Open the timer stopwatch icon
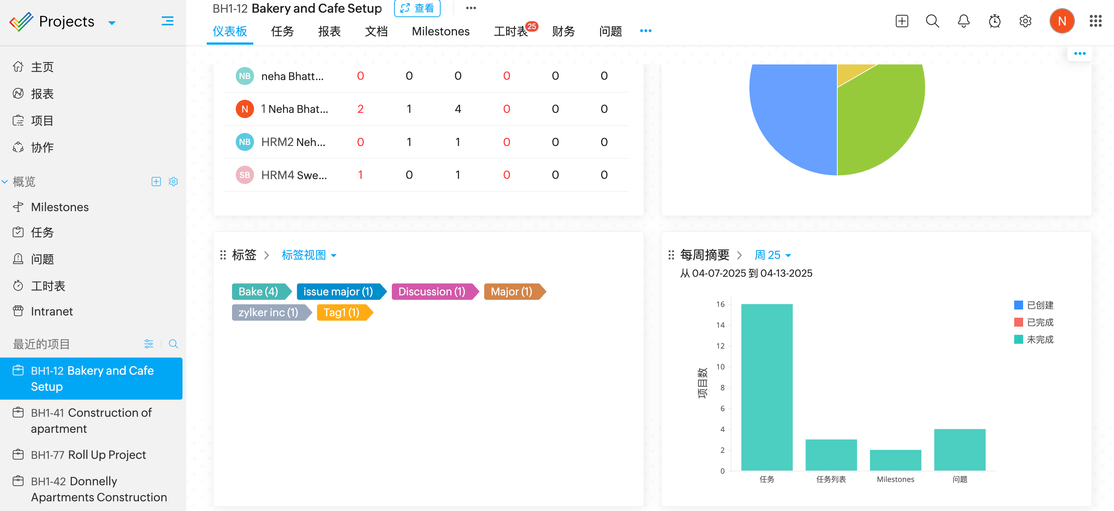Screen dimensions: 1114x511 point(994,21)
